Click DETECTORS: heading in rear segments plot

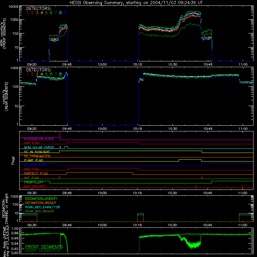click(x=39, y=70)
